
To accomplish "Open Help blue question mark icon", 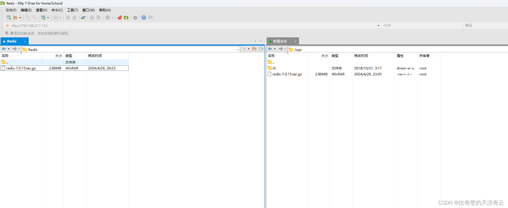I will click(x=144, y=18).
